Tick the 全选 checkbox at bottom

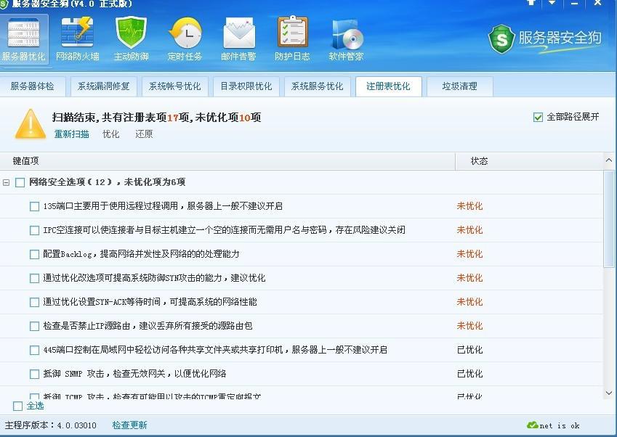point(16,405)
